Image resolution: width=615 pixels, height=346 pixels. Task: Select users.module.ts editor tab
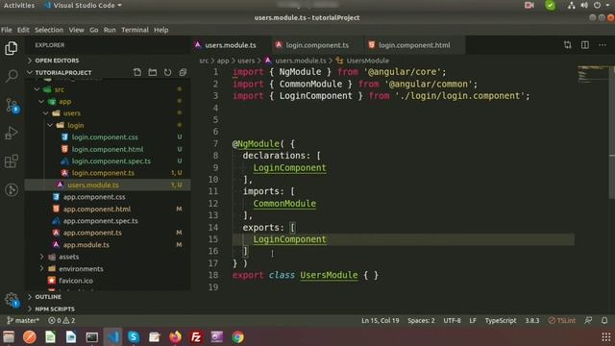tap(231, 45)
